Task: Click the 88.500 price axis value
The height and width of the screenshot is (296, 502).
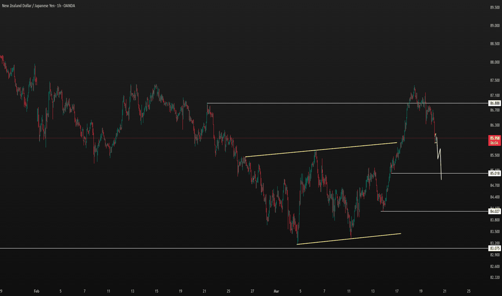Action: [x=494, y=44]
